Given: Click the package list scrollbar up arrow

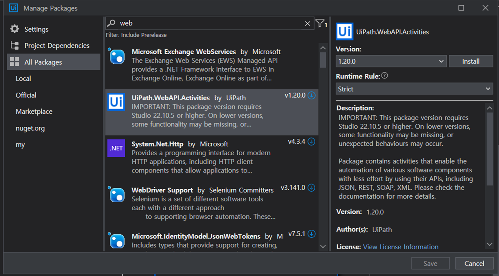Looking at the screenshot, I should (323, 48).
